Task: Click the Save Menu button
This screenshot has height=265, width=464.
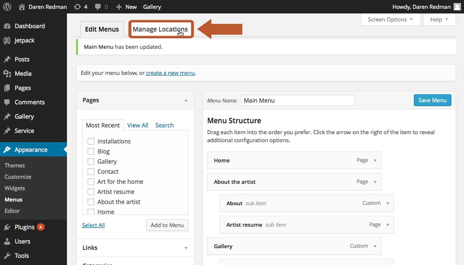Action: [432, 100]
